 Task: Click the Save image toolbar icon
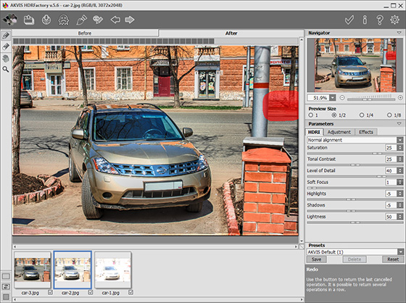point(46,20)
